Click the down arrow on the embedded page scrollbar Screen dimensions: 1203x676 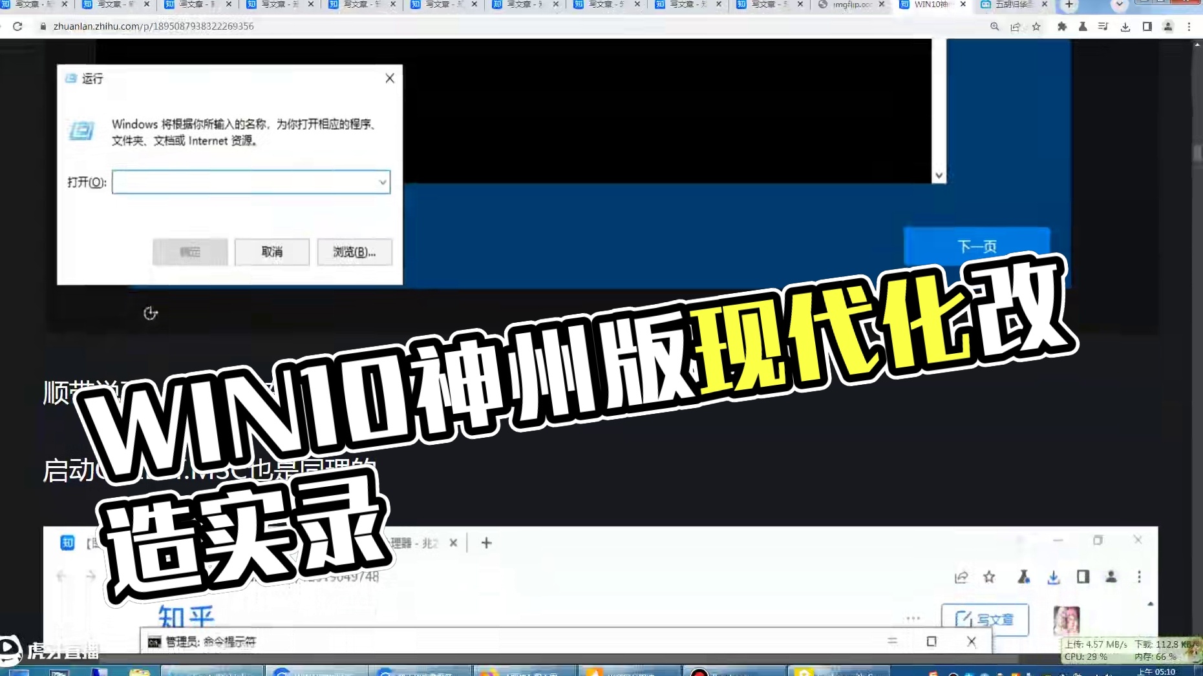point(939,176)
